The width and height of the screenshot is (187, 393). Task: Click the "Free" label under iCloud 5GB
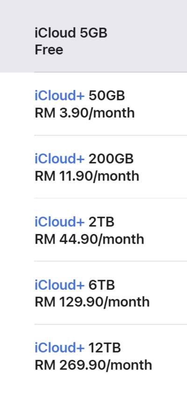tap(49, 50)
